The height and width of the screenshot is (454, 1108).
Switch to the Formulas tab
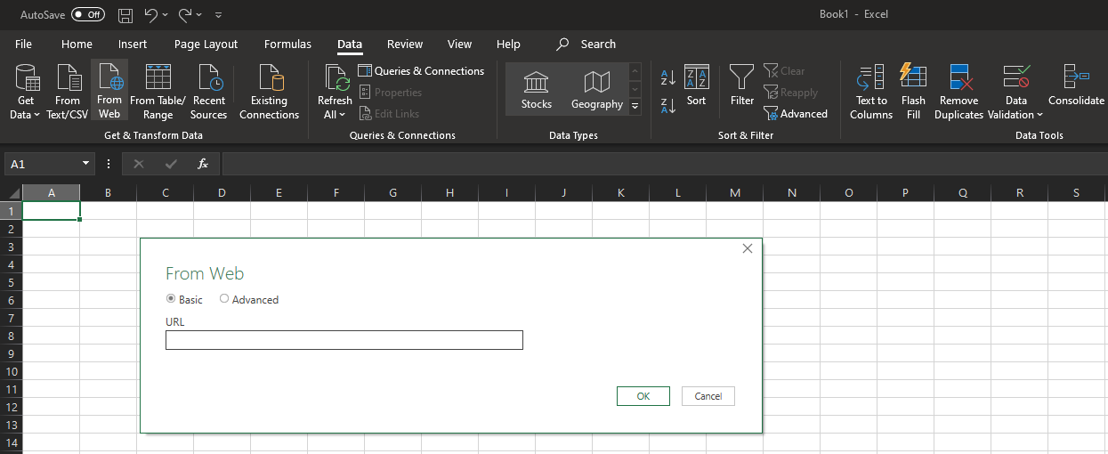287,44
